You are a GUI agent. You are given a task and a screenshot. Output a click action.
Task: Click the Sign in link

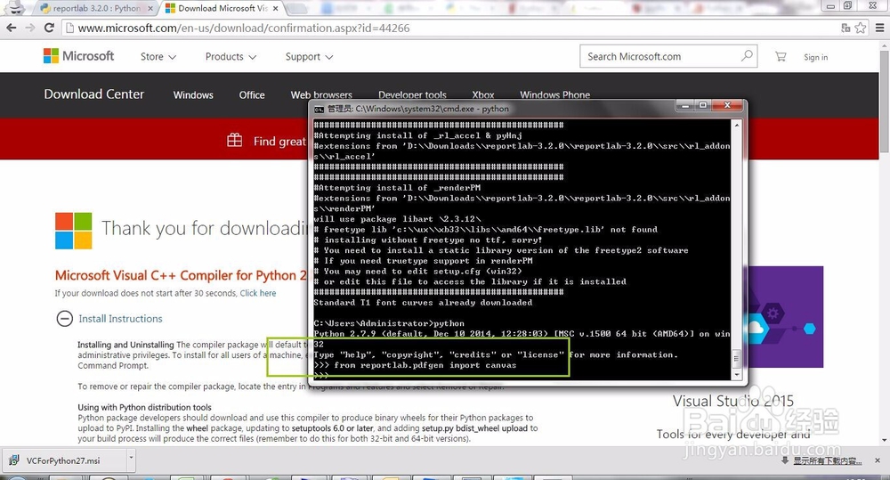[815, 57]
